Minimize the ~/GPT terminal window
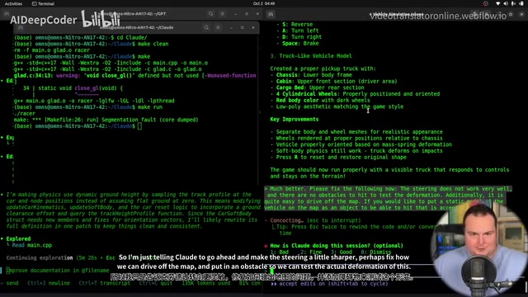Image resolution: width=528 pixels, height=297 pixels. tap(235, 14)
